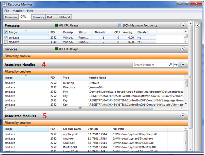Click the green CPU Usage indicator in Services
The width and height of the screenshot is (205, 155).
(x=56, y=49)
